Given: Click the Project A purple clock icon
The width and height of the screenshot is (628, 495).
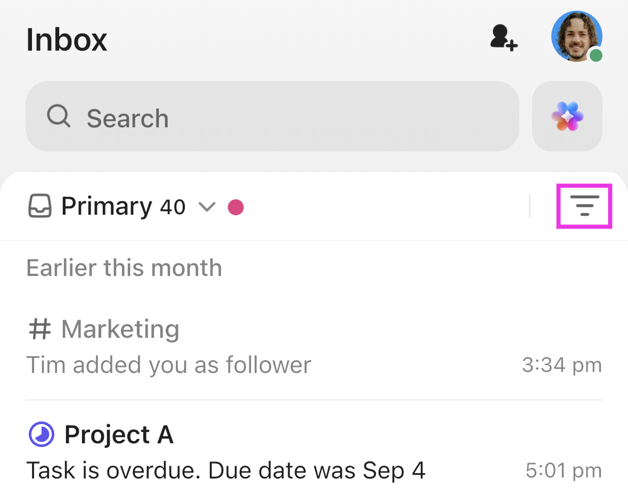Looking at the screenshot, I should 41,435.
